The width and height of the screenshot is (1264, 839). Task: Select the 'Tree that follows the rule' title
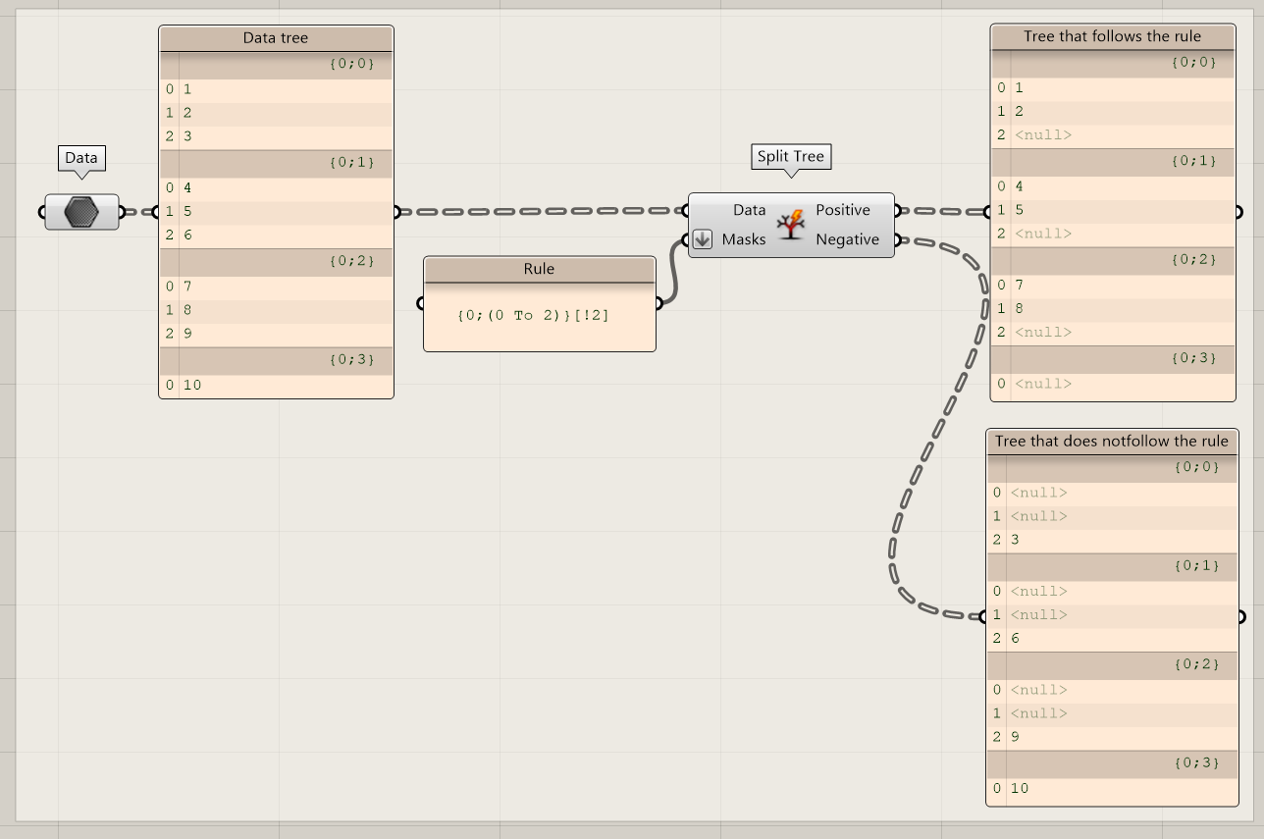pos(1112,36)
